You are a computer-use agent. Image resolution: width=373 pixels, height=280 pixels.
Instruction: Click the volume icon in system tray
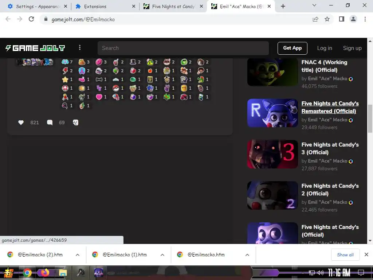321,273
